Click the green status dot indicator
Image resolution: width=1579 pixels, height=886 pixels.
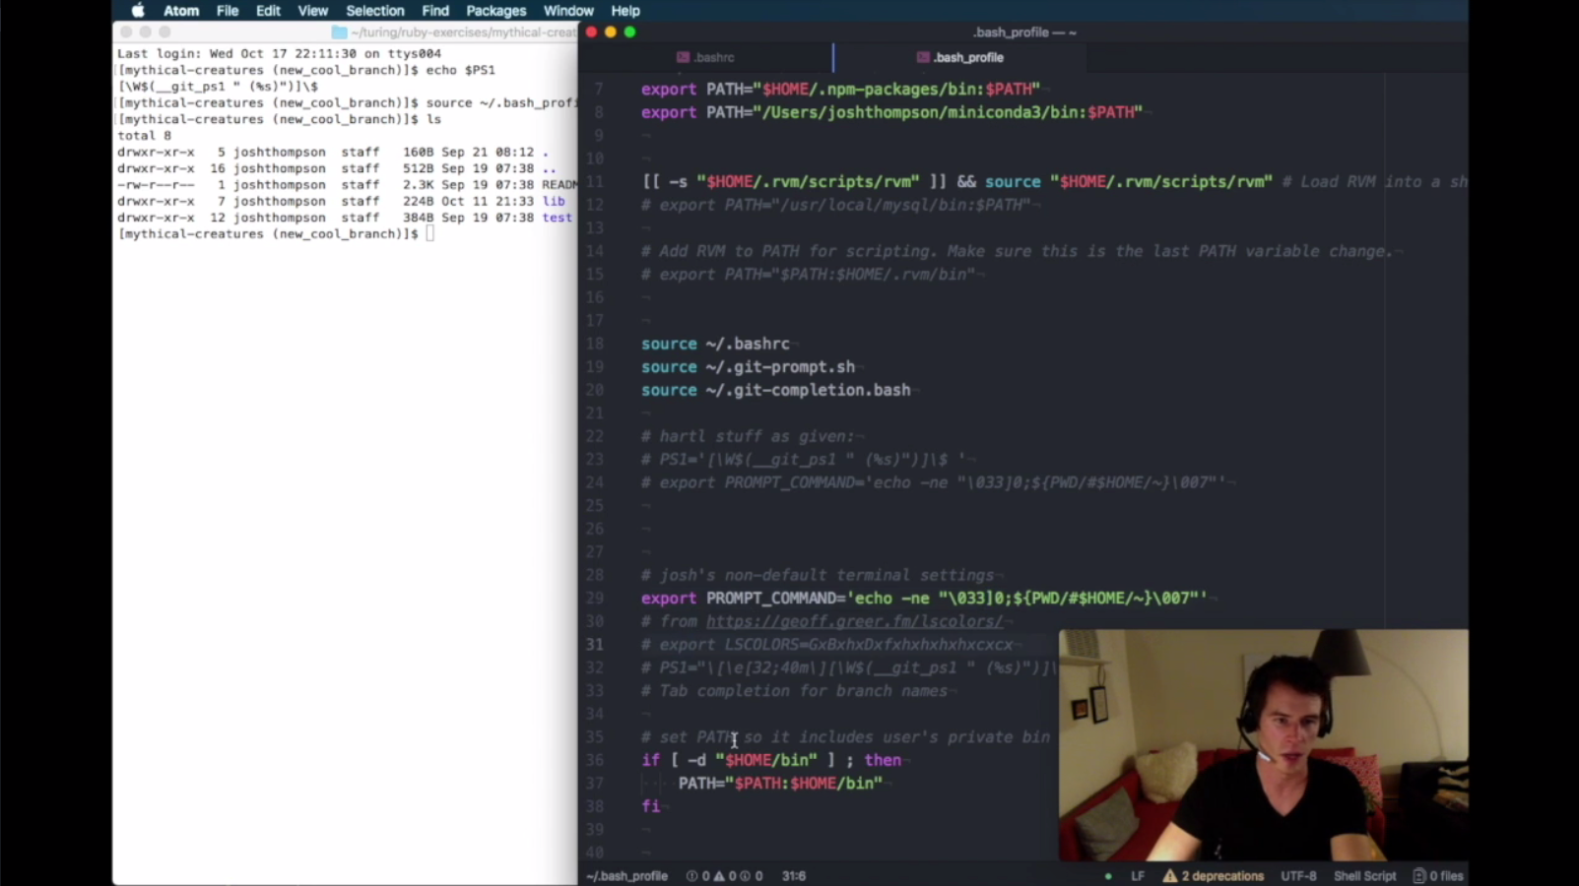tap(1108, 876)
